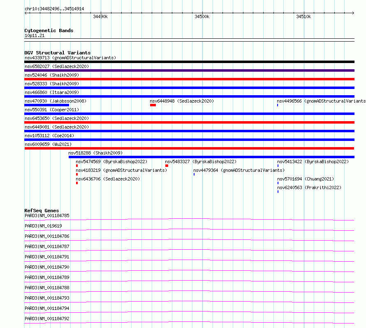Click the purple nsv6582027 variant bar
366x328 pixels.
(x=189, y=70)
